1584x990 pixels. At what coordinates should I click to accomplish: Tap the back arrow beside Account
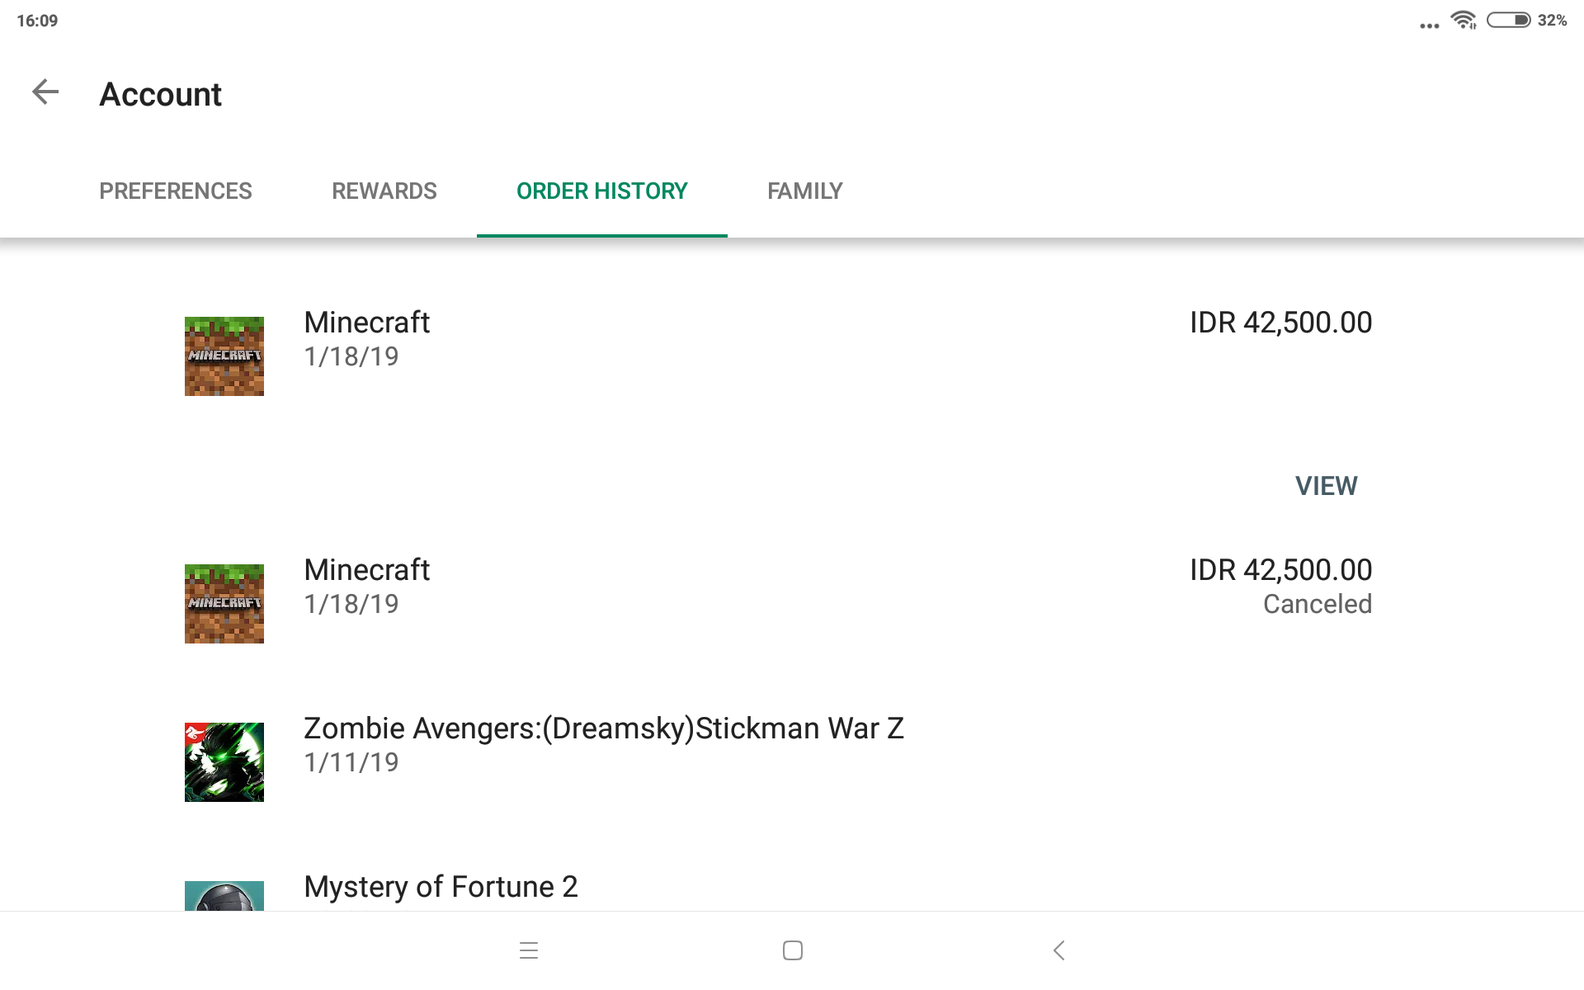45,92
